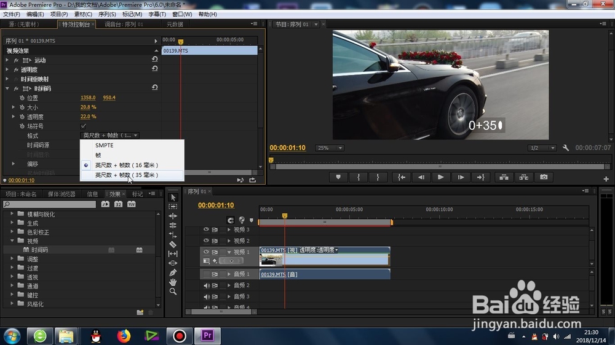Select the Rolling Edit tool

(x=173, y=225)
